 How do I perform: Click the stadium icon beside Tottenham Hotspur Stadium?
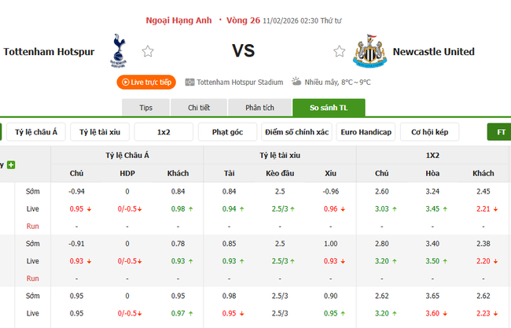pyautogui.click(x=189, y=82)
